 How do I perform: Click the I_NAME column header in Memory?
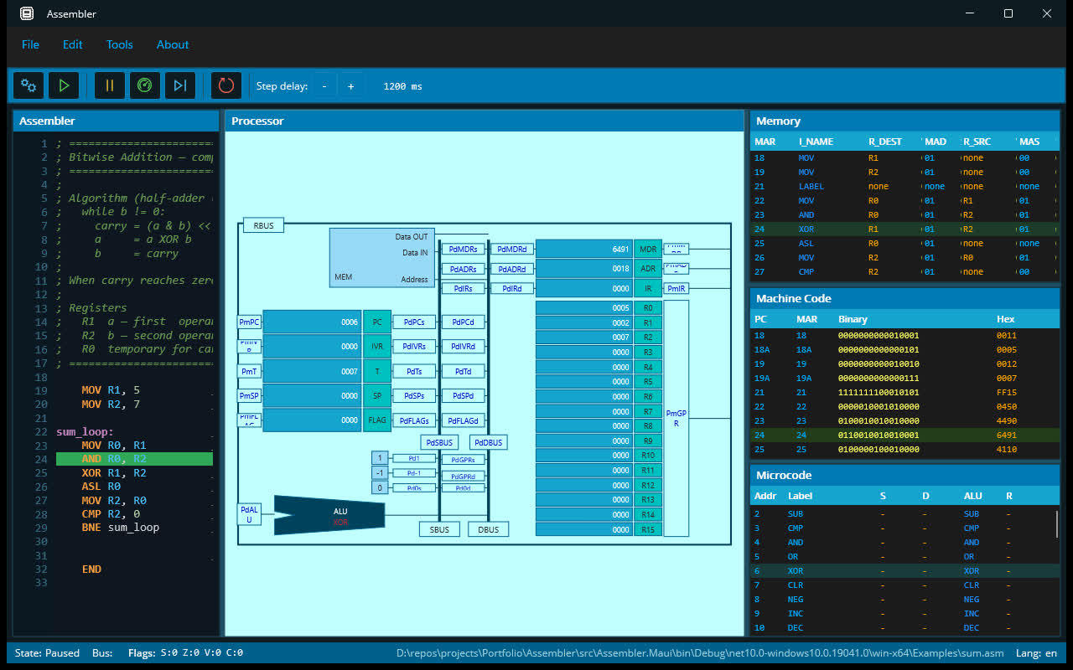(816, 142)
